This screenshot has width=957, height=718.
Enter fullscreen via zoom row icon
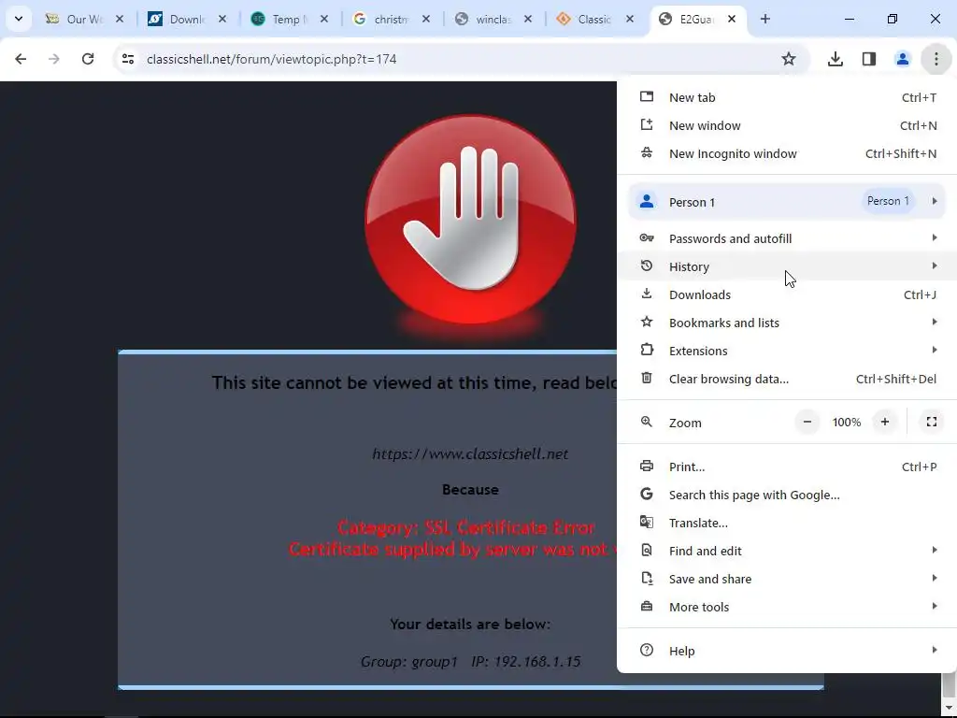[932, 422]
